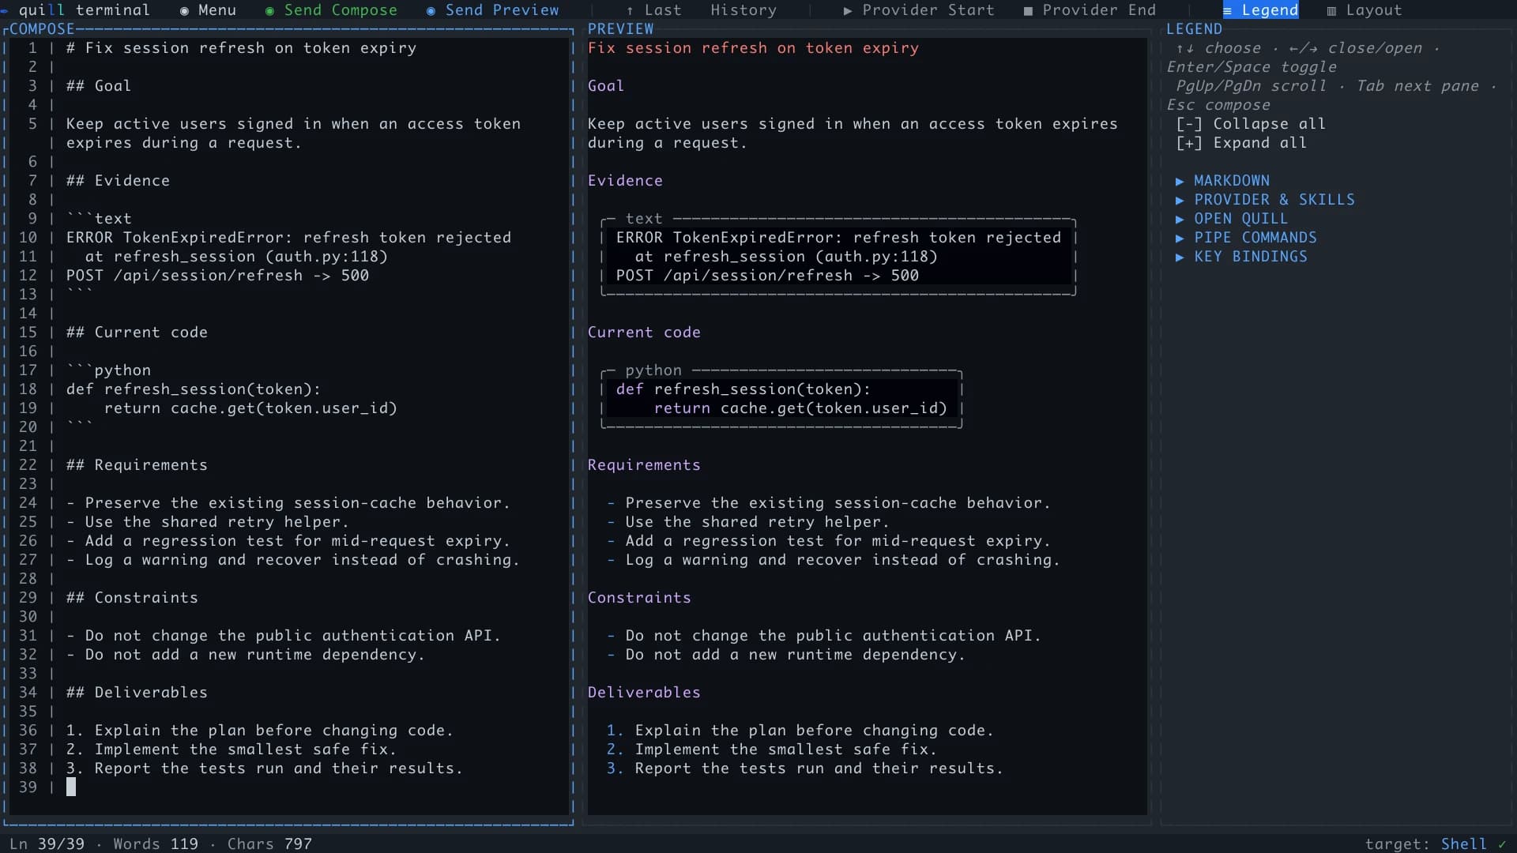The height and width of the screenshot is (853, 1517).
Task: Click the python code block label in preview
Action: click(x=653, y=370)
